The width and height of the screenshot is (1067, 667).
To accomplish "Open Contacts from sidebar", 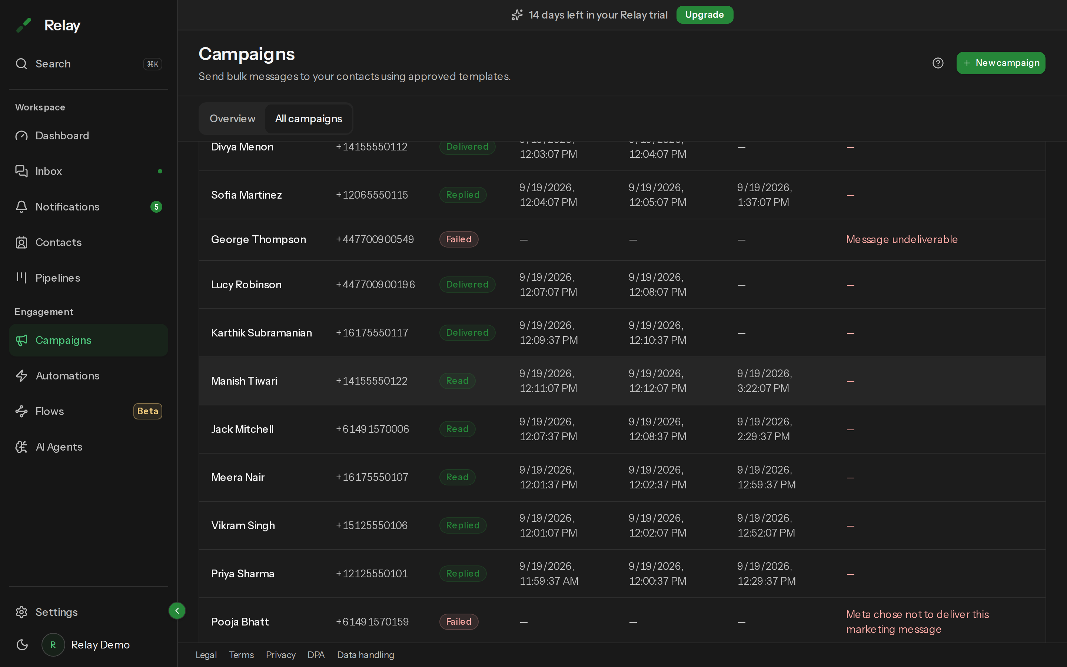I will 88,242.
